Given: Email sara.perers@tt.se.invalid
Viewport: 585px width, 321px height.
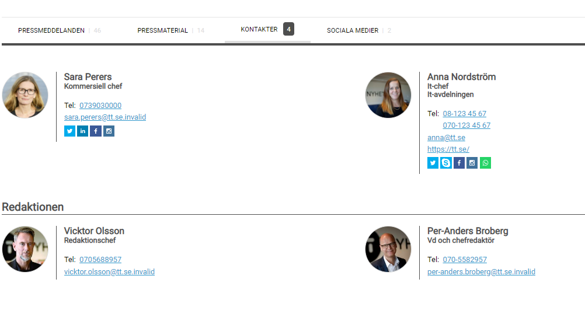Looking at the screenshot, I should click(105, 117).
